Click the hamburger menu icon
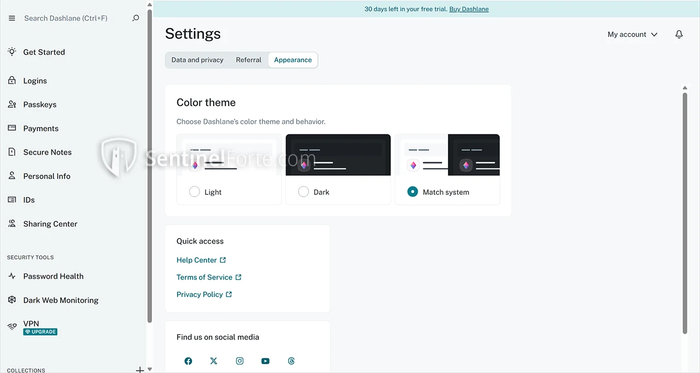This screenshot has height=373, width=700. [x=12, y=18]
